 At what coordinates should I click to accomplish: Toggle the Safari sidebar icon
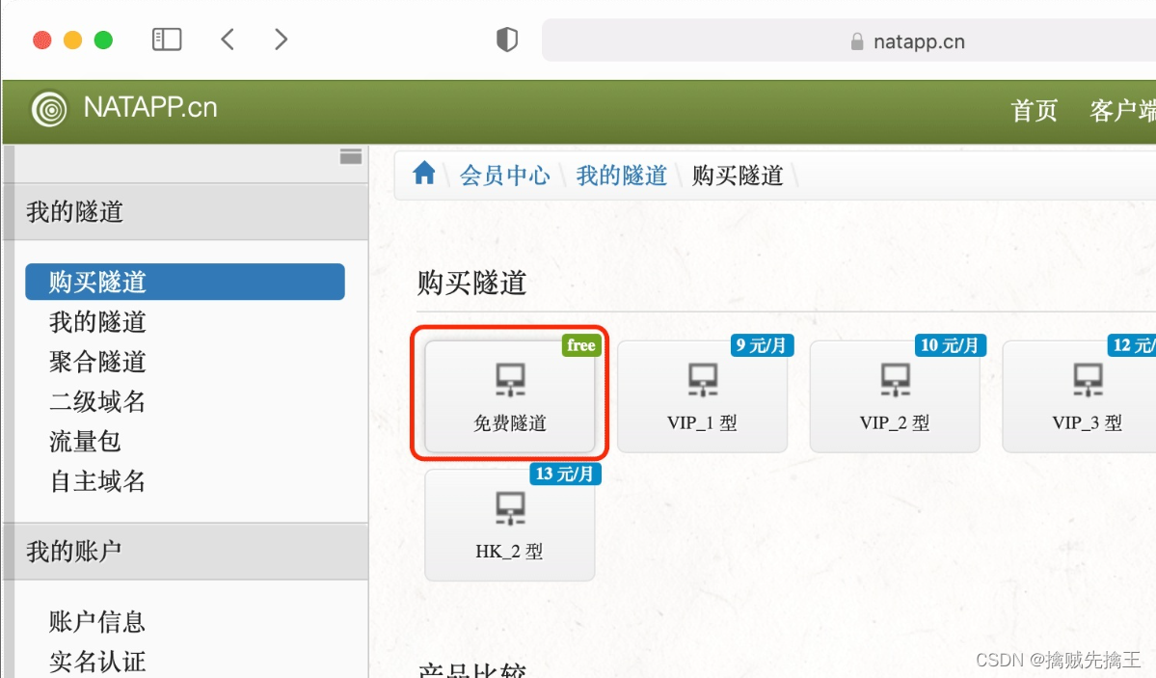167,40
